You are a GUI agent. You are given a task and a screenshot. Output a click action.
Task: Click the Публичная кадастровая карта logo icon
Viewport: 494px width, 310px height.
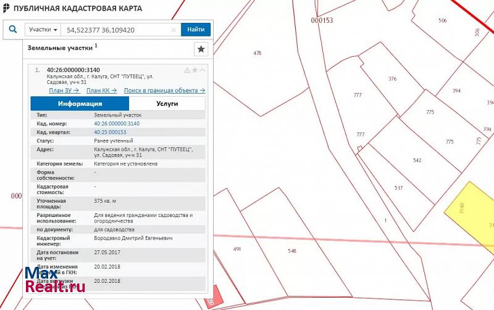[6, 9]
